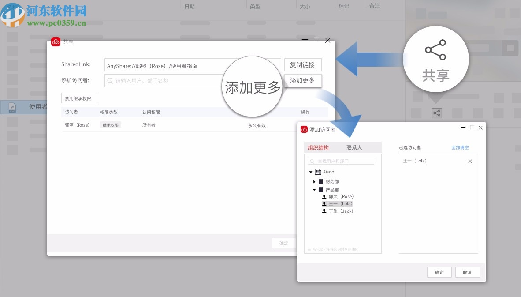Expand the 财务部 department node

(314, 181)
